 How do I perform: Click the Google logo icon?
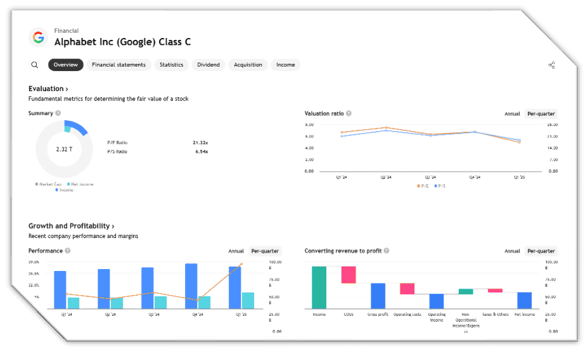point(38,37)
